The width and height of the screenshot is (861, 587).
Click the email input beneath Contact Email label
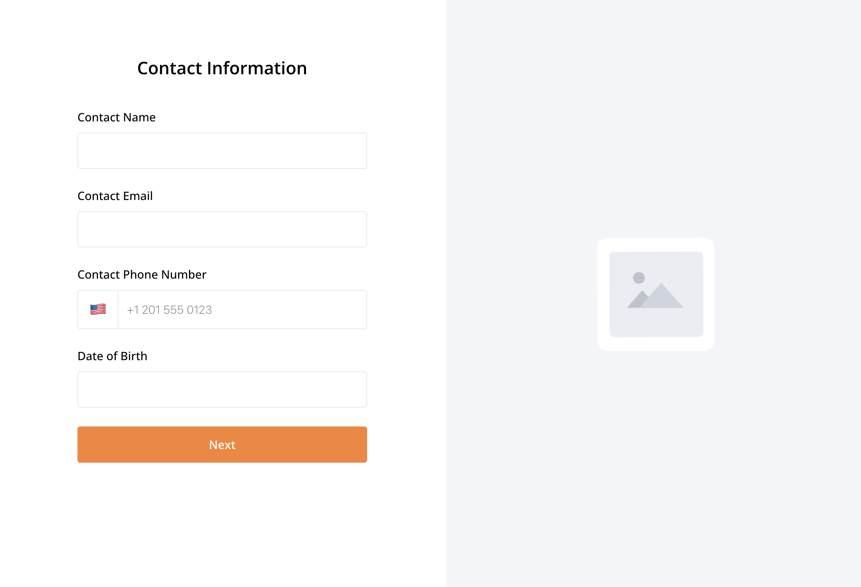pyautogui.click(x=222, y=229)
